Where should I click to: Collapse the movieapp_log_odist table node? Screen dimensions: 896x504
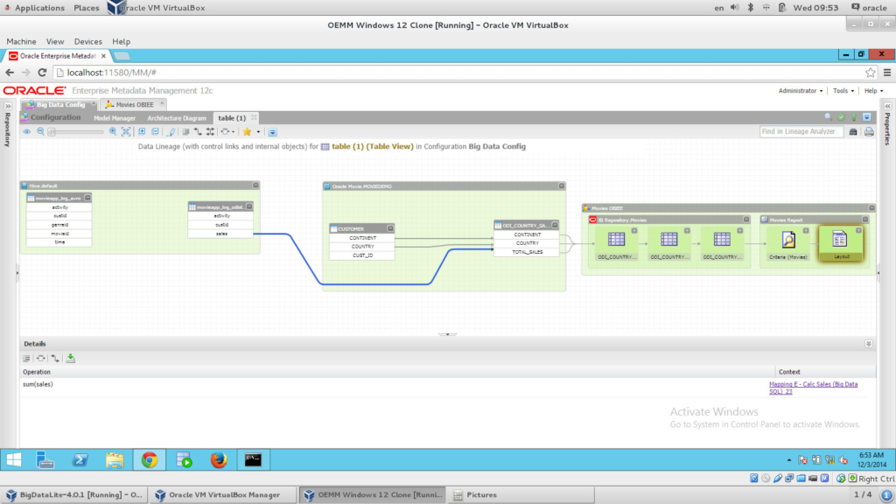[249, 206]
